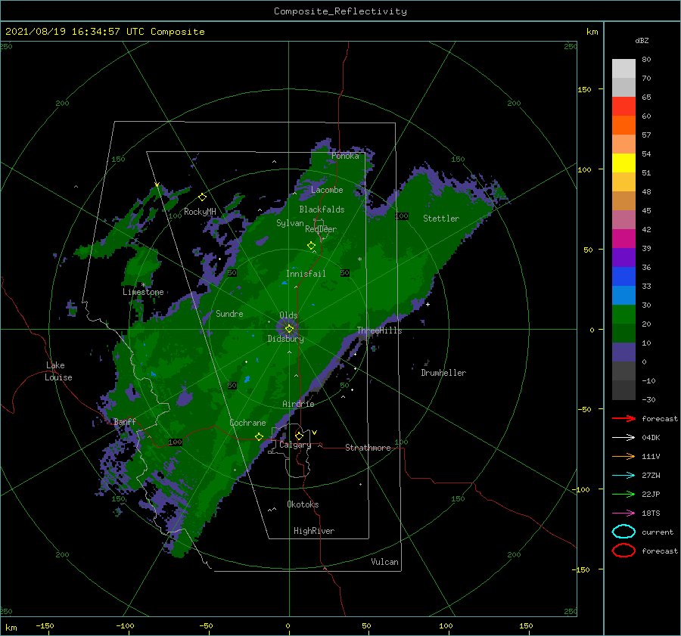Click the Lake Louise label

click(58, 371)
